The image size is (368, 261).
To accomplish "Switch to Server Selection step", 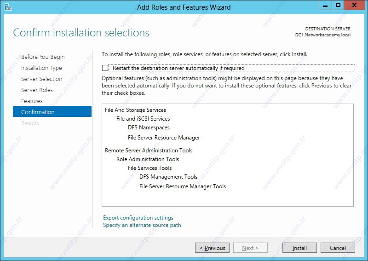I will click(41, 79).
